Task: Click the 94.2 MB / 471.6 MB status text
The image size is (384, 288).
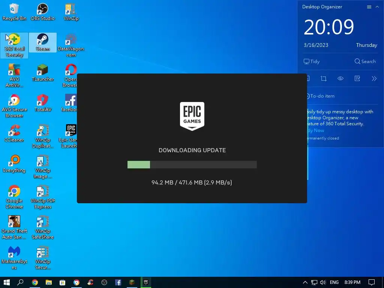Action: [x=192, y=183]
